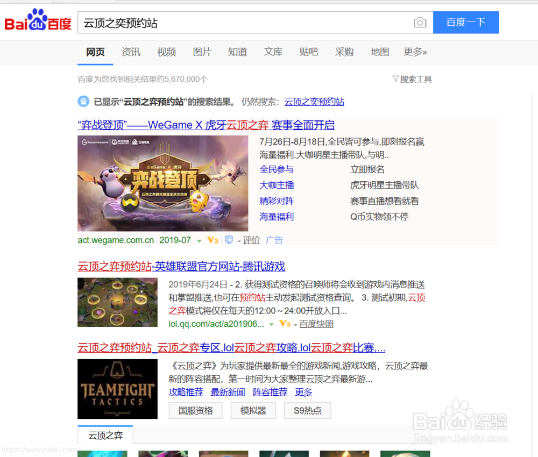This screenshot has width=538, height=457.
Task: Click the lol.qq.com/act/a201906... URL
Action: tap(216, 324)
